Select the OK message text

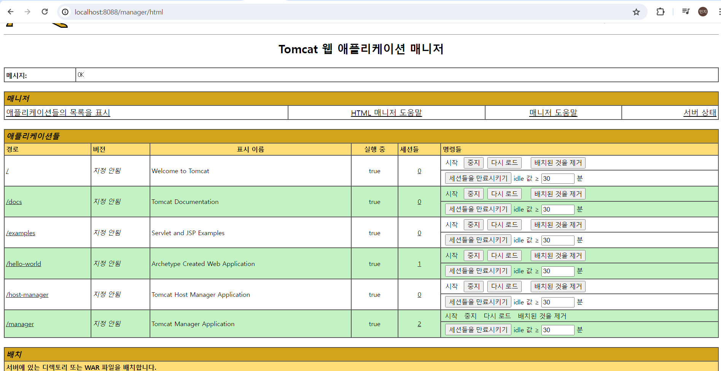81,75
